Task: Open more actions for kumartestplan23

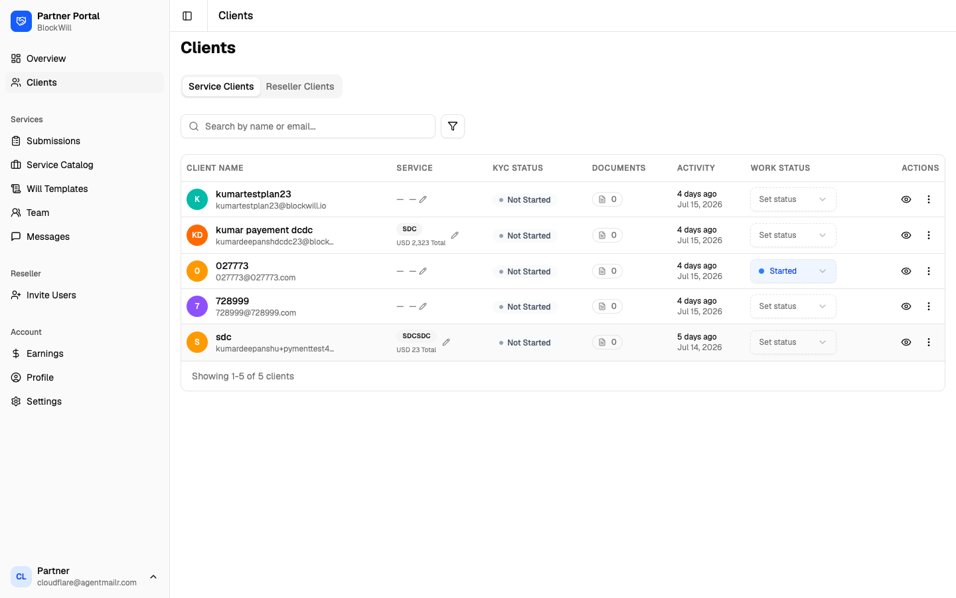Action: (x=929, y=199)
